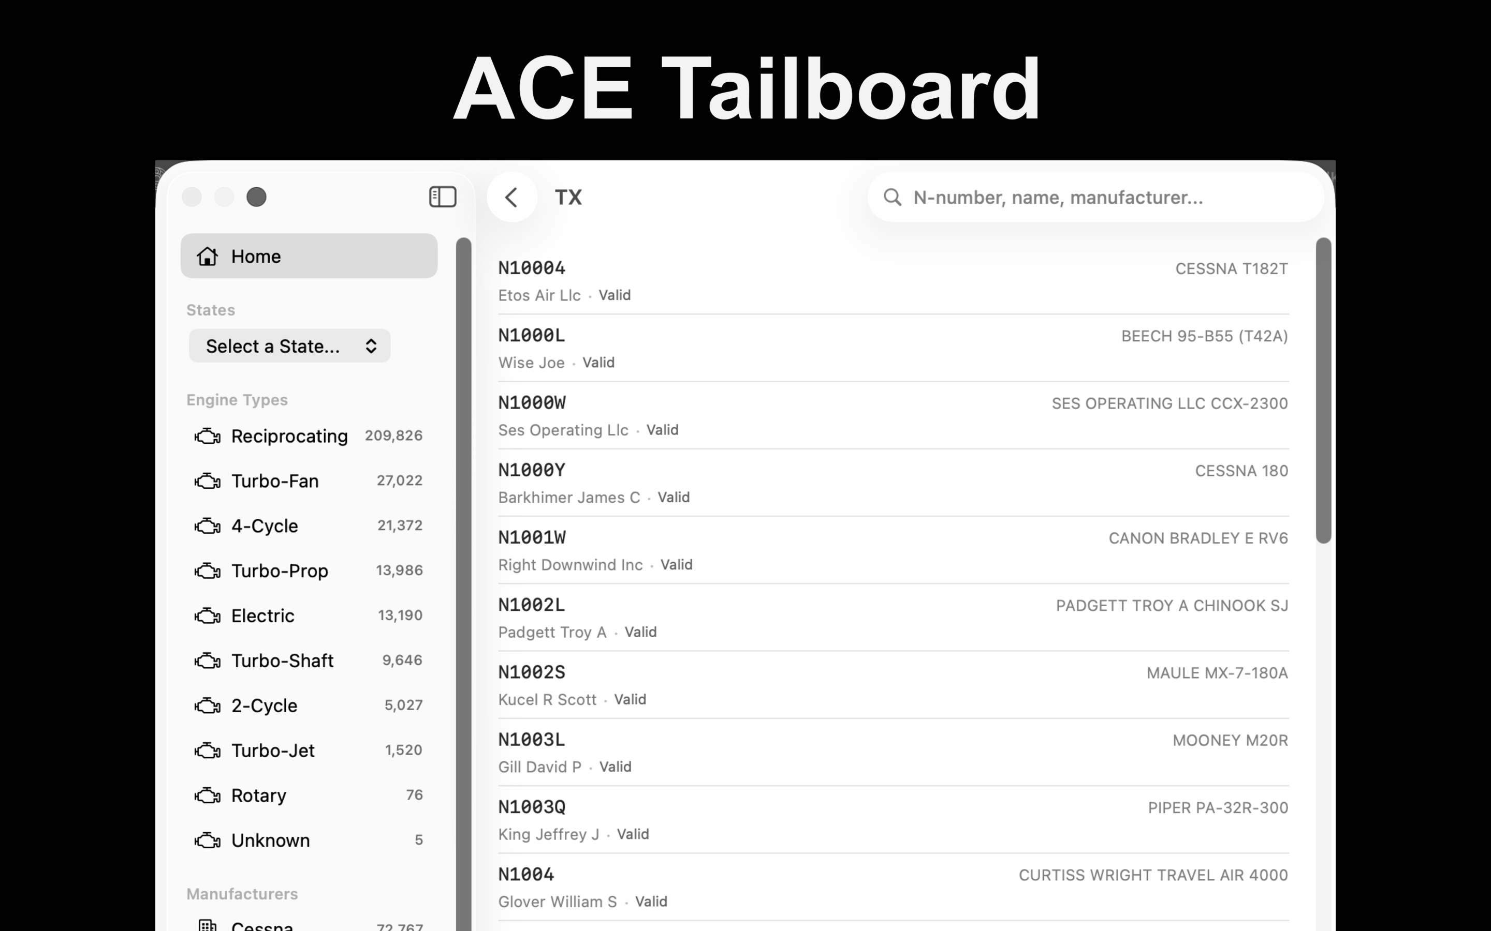Toggle the sidebar visibility icon
This screenshot has width=1491, height=931.
442,197
